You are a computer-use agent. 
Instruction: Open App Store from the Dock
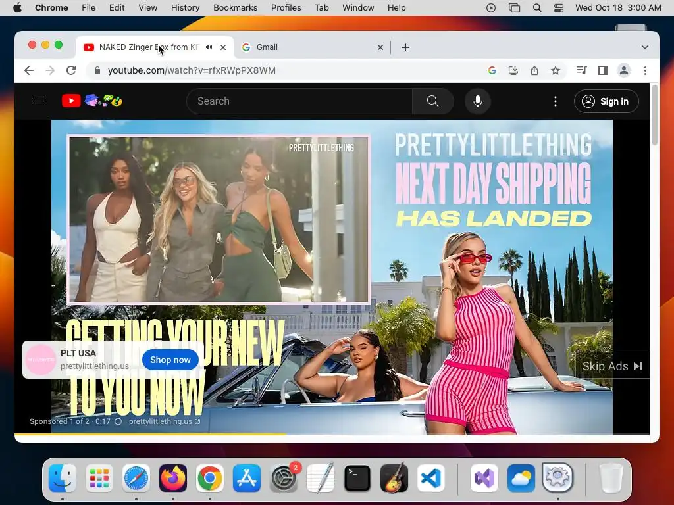(247, 478)
